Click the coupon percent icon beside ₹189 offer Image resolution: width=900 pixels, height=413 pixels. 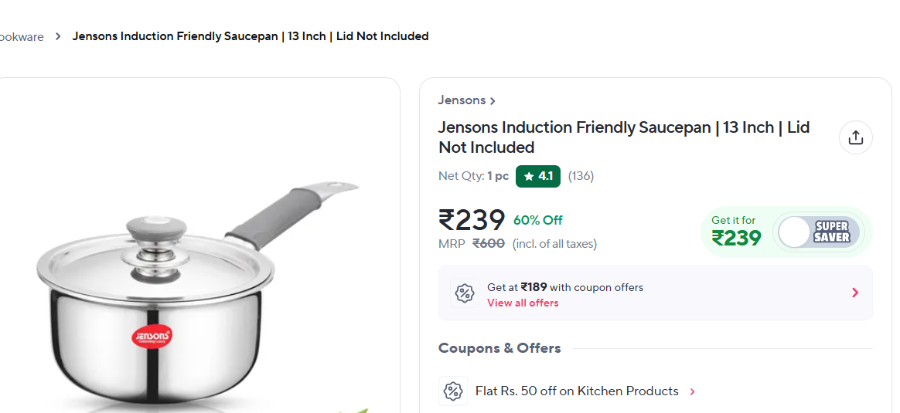[464, 293]
